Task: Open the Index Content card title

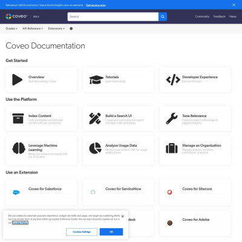Action: pyautogui.click(x=40, y=116)
